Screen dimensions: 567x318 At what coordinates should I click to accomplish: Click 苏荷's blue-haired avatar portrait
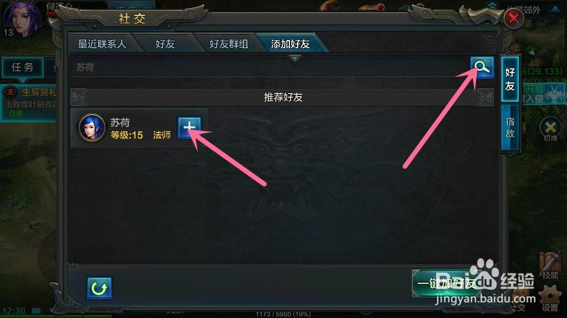[x=92, y=128]
